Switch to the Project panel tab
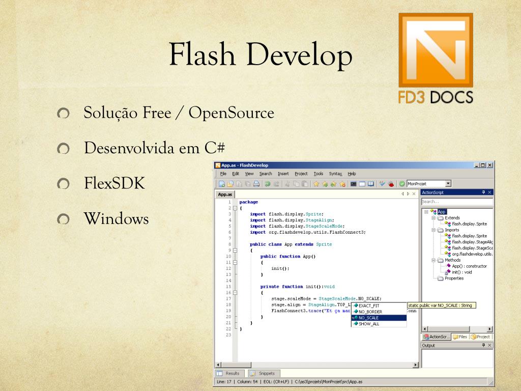 click(x=480, y=337)
